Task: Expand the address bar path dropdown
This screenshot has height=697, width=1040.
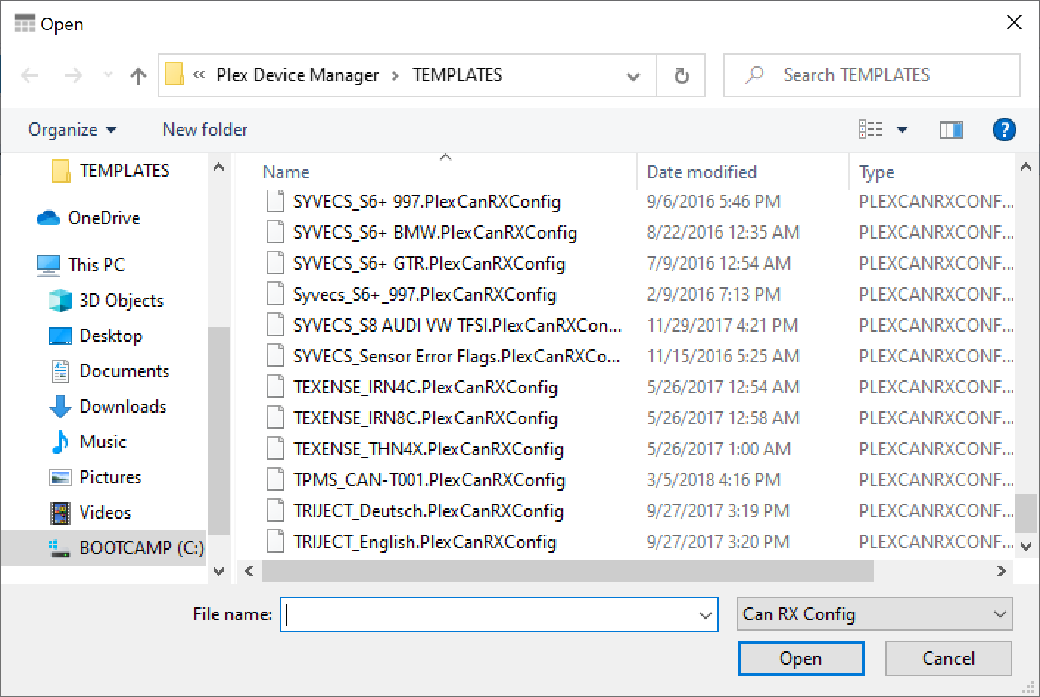Action: click(x=633, y=76)
